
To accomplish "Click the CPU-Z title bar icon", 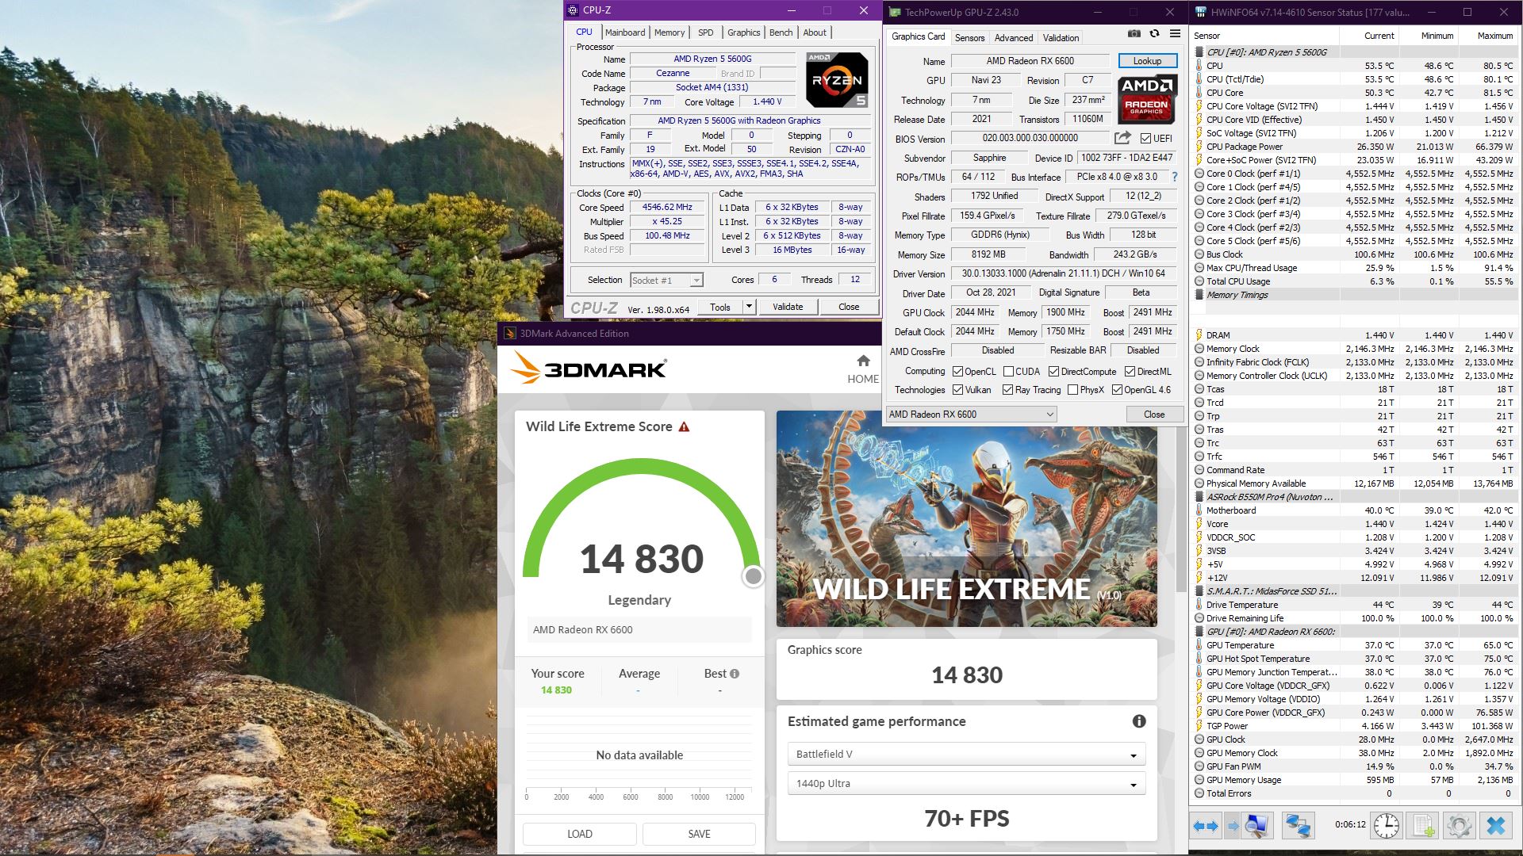I will (x=573, y=10).
